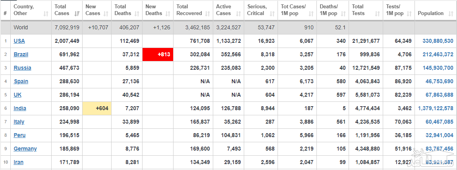
Task: Click sort arrows in Country, Other header
Action: (46, 13)
